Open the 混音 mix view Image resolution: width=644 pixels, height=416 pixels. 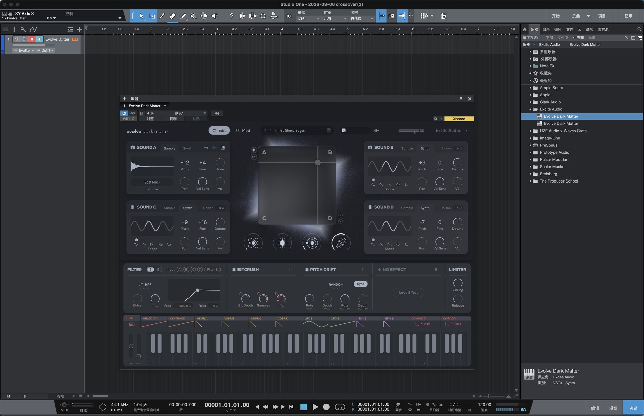tap(613, 408)
